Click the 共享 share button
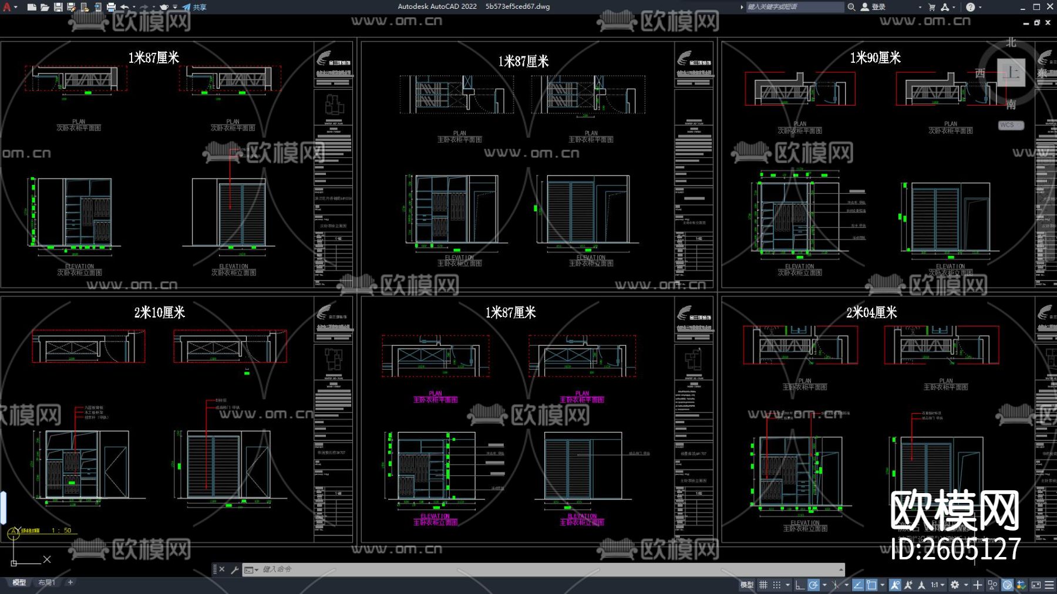 click(x=194, y=7)
